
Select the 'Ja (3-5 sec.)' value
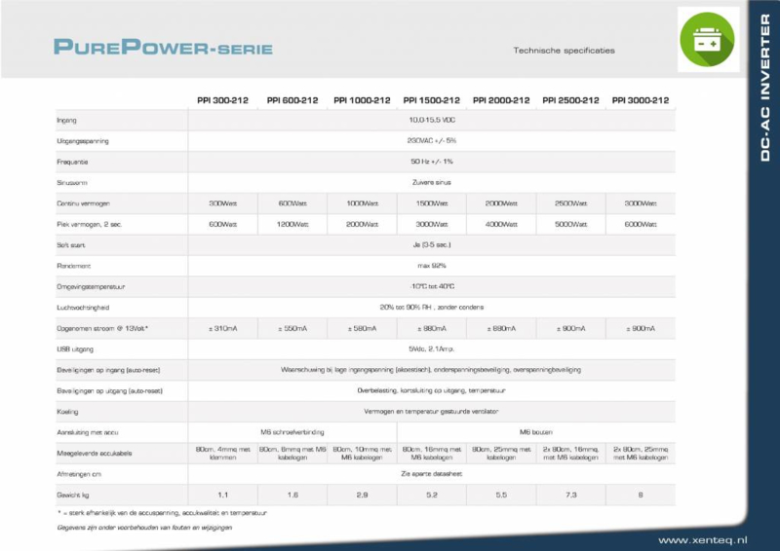point(432,245)
